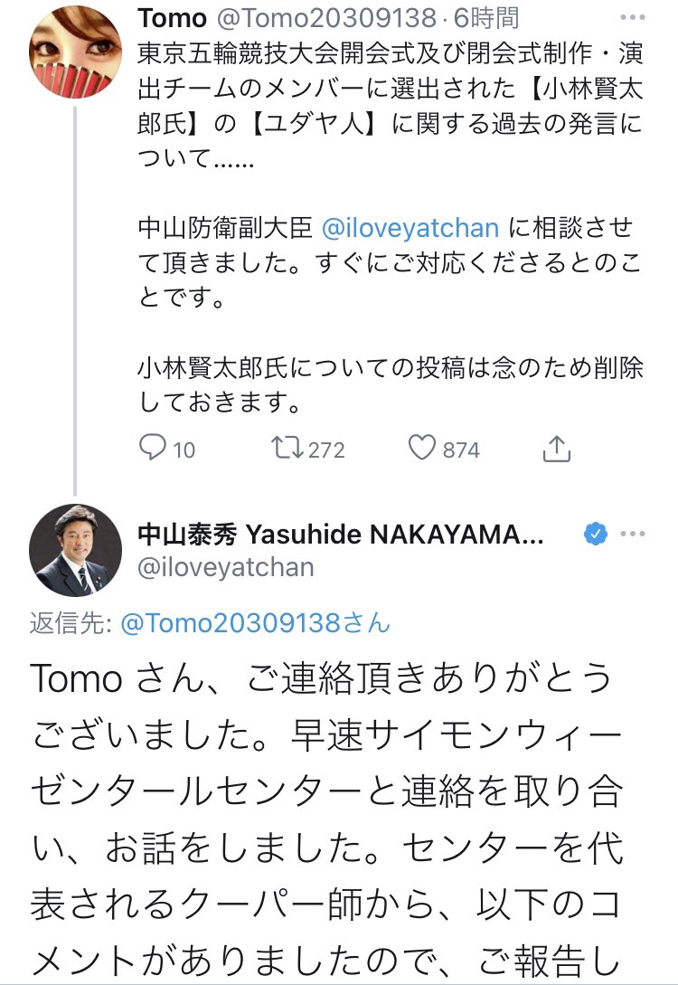Screen dimensions: 678x985
Task: Open the @iloveyatchan mention in Tomo's tweet
Action: (410, 227)
